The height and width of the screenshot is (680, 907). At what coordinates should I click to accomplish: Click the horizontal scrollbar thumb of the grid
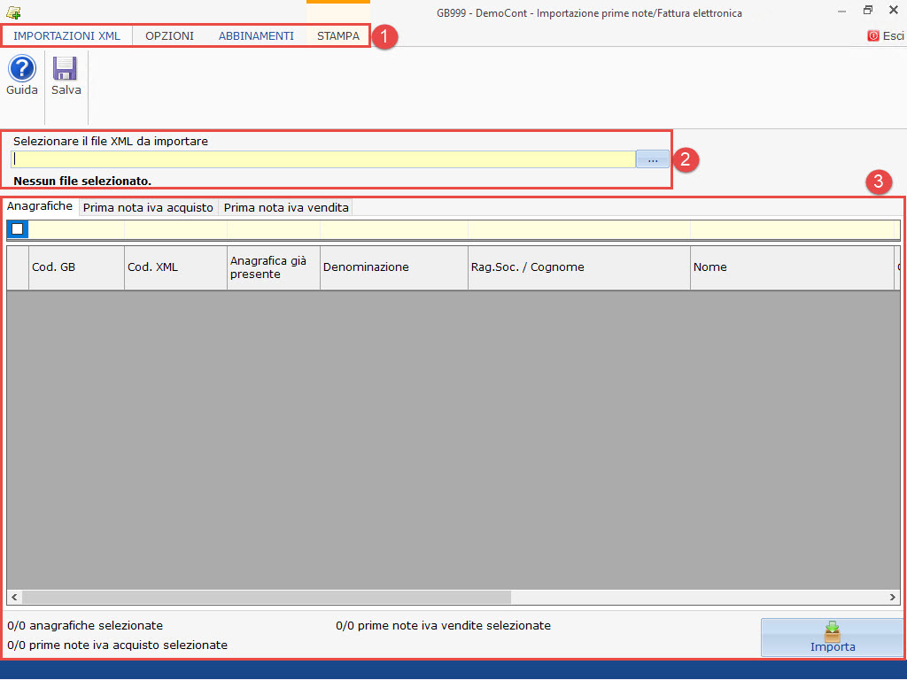click(266, 598)
